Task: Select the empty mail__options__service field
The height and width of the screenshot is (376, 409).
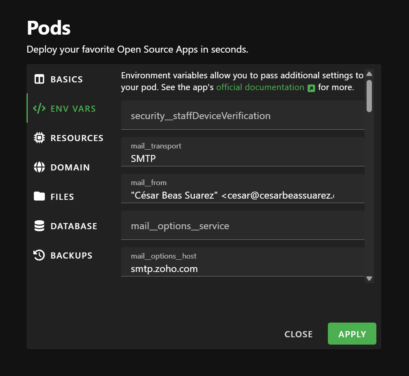Action: (243, 226)
